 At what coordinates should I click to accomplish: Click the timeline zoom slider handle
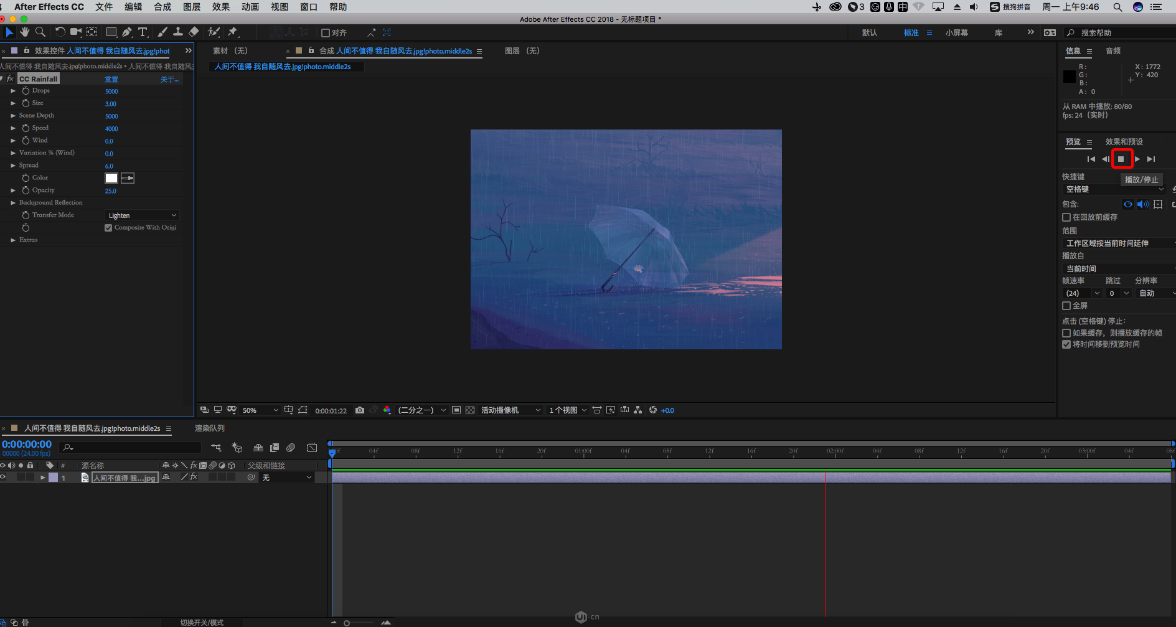[x=347, y=623]
